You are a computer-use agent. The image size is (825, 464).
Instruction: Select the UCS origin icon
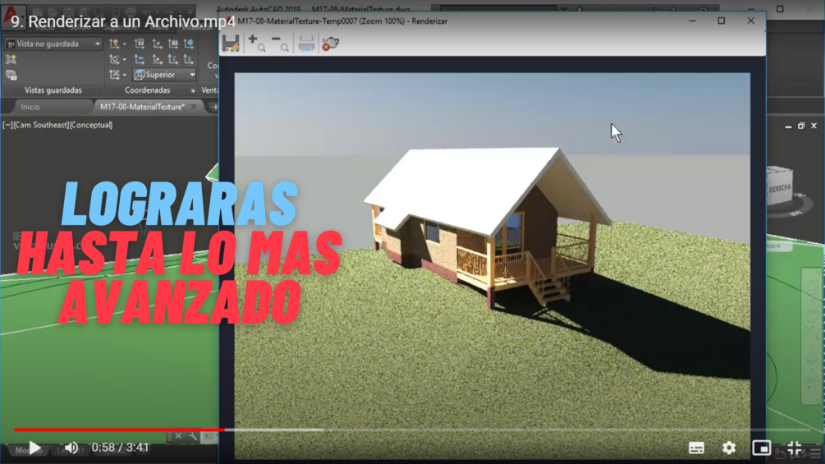pyautogui.click(x=157, y=44)
